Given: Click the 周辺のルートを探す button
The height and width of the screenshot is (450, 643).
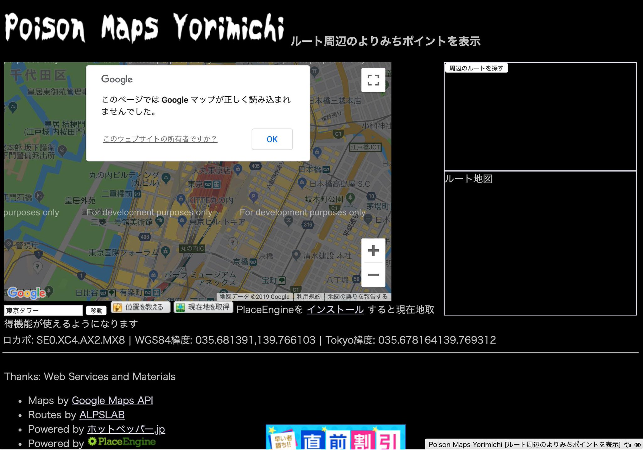Looking at the screenshot, I should 476,68.
